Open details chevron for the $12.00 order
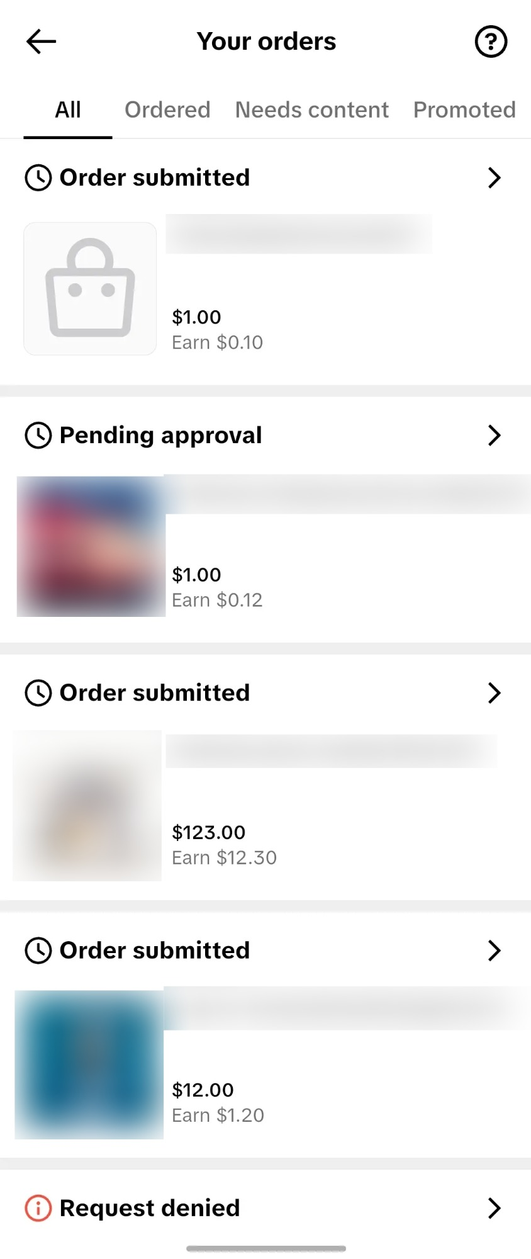 click(495, 951)
